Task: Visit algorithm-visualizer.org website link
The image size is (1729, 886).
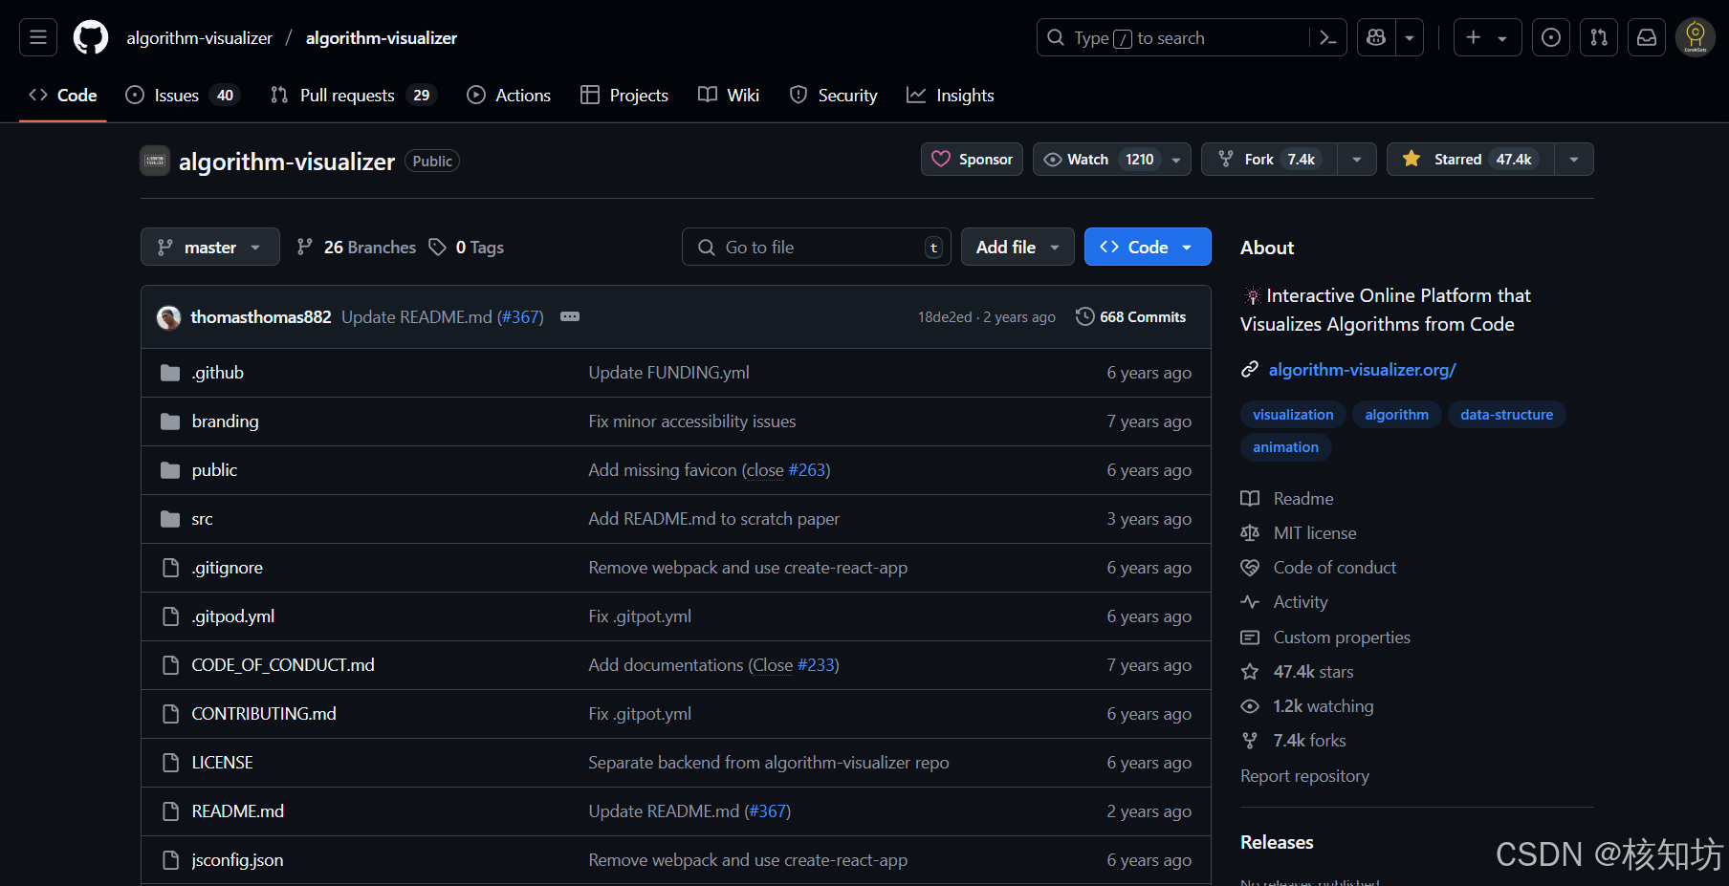Action: (x=1362, y=369)
